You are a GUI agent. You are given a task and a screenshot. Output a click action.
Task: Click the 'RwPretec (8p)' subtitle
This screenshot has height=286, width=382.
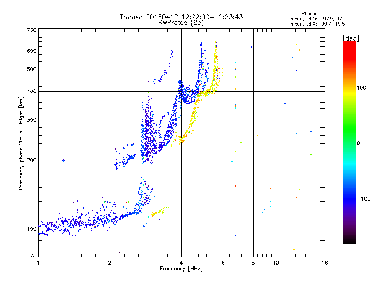point(181,23)
